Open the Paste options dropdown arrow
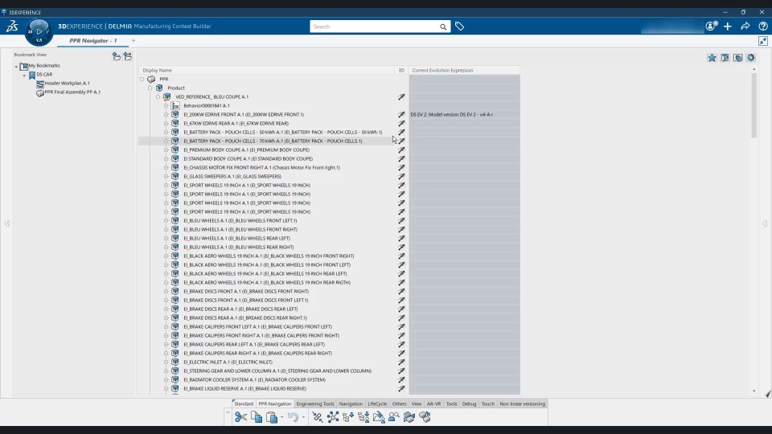This screenshot has width=772, height=434. [x=282, y=417]
